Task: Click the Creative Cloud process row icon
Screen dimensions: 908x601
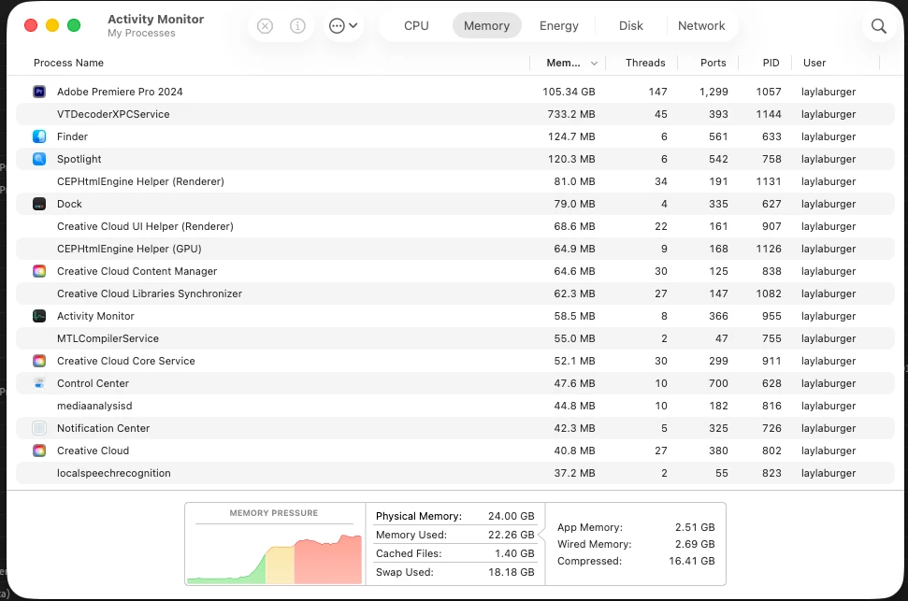Action: click(38, 451)
